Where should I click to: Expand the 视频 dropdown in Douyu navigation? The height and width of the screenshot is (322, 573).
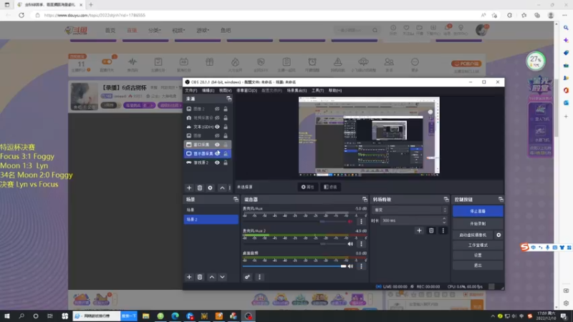[x=178, y=30]
